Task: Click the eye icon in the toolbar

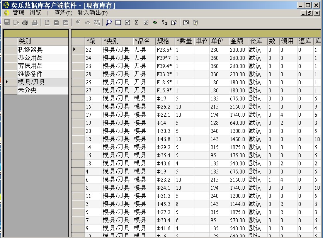Action: pyautogui.click(x=155, y=23)
